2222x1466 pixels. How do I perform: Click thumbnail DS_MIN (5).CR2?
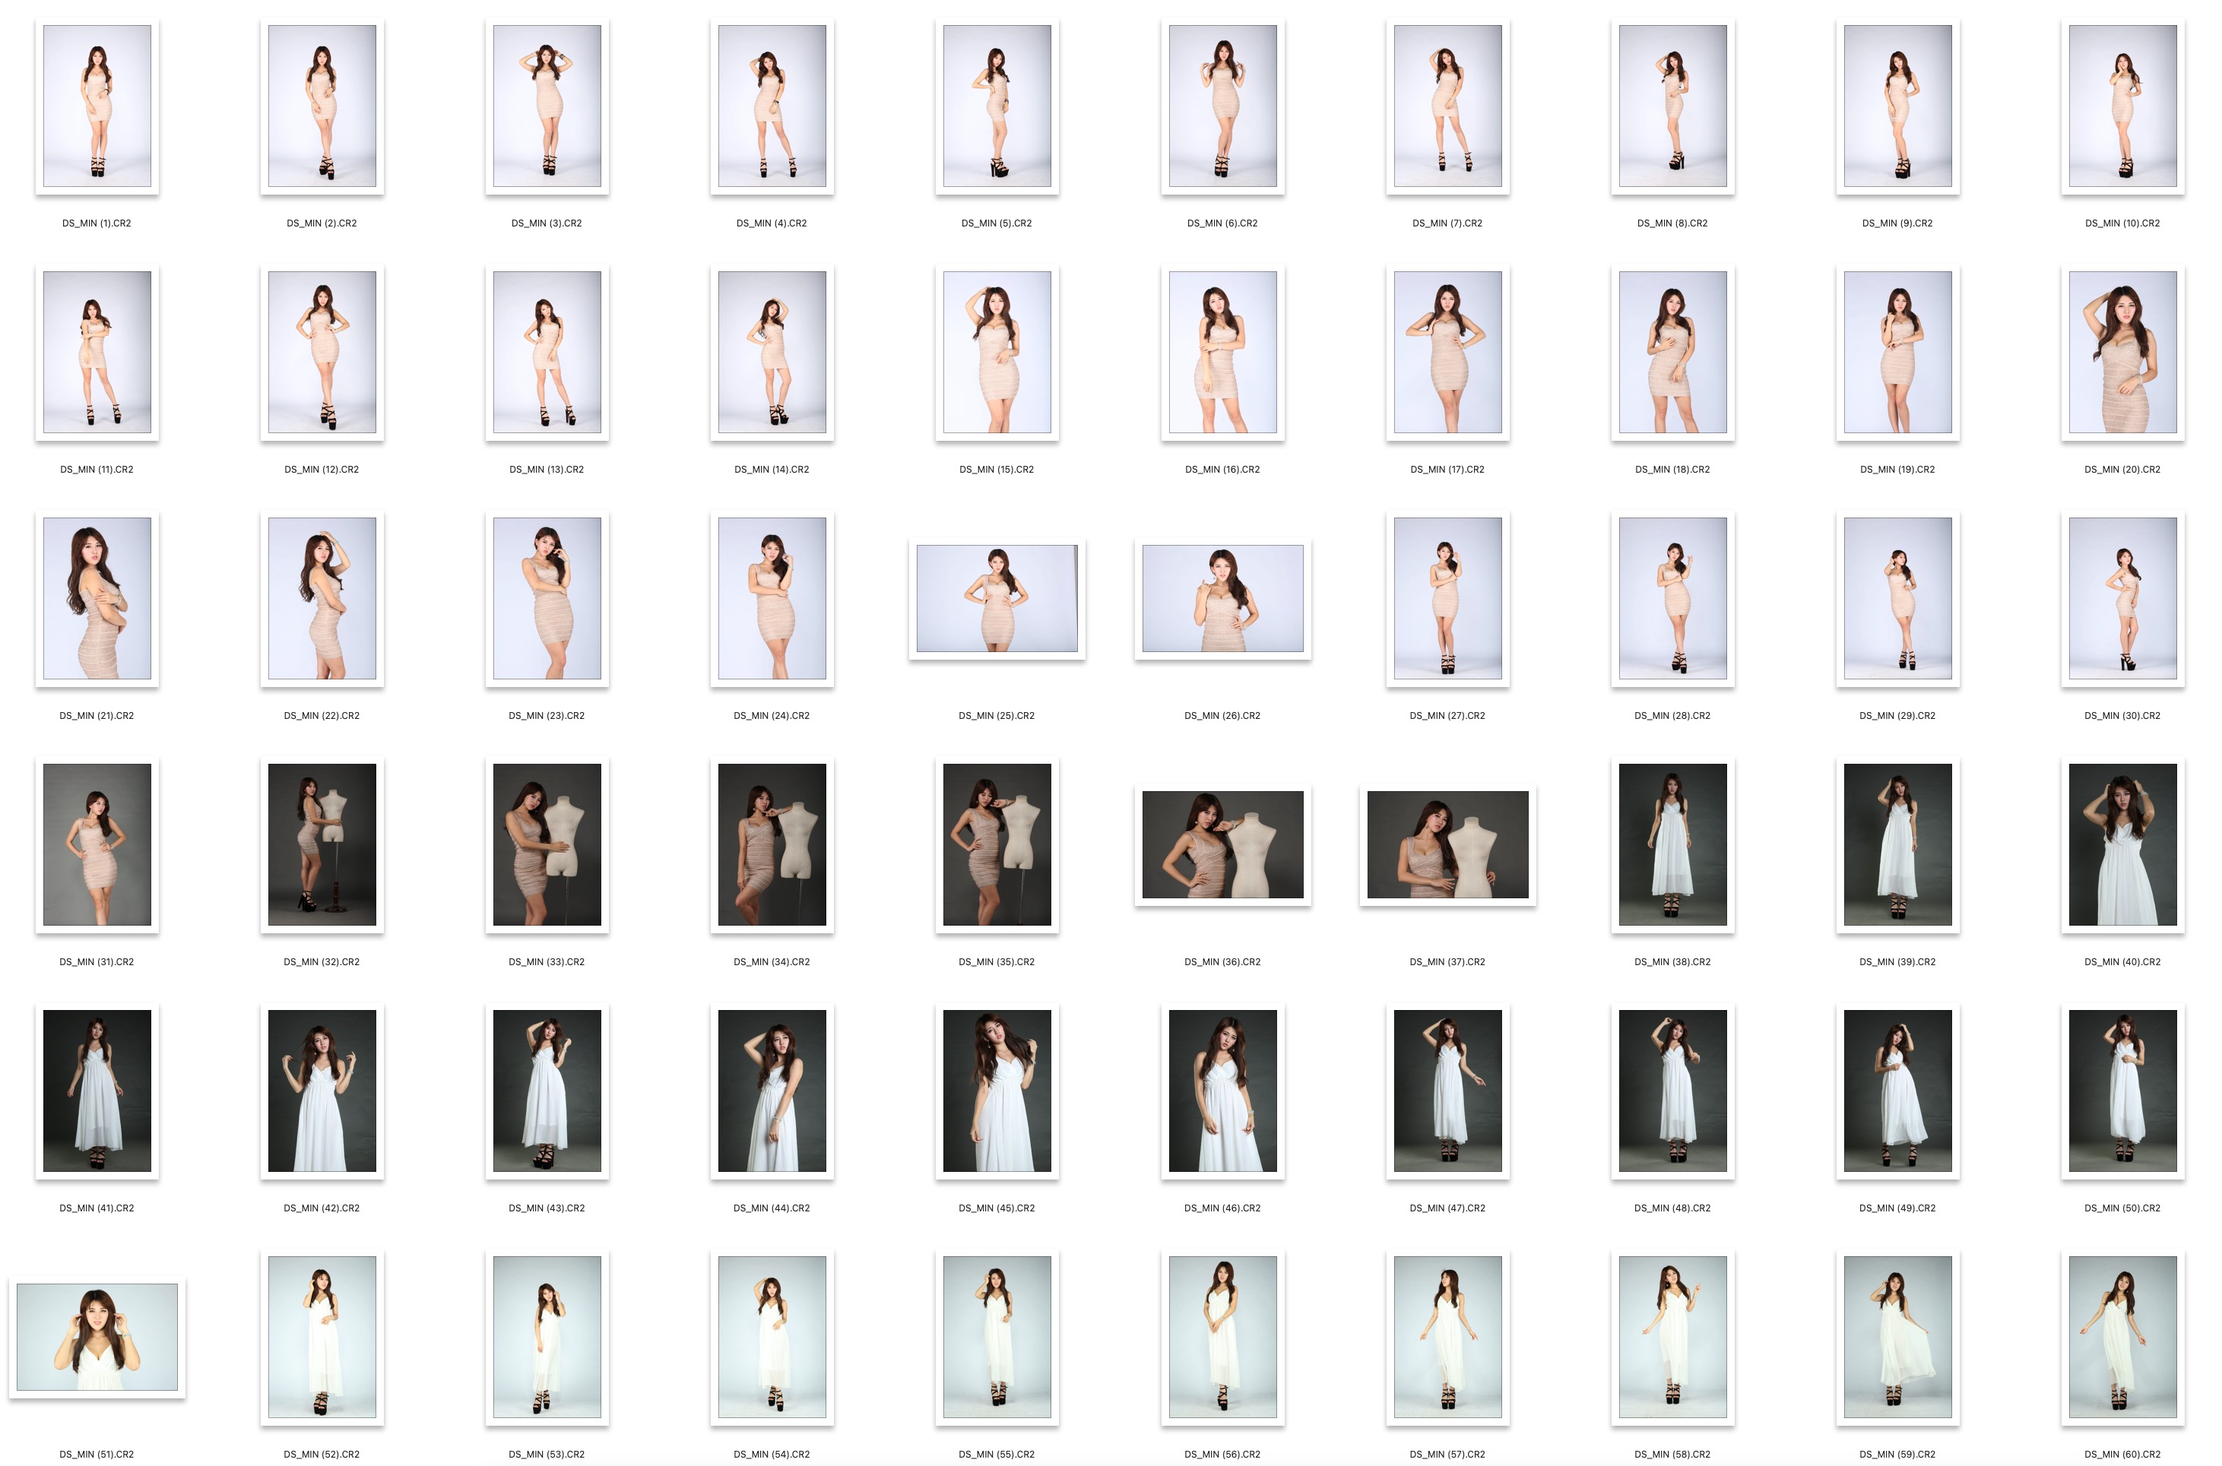click(x=996, y=106)
